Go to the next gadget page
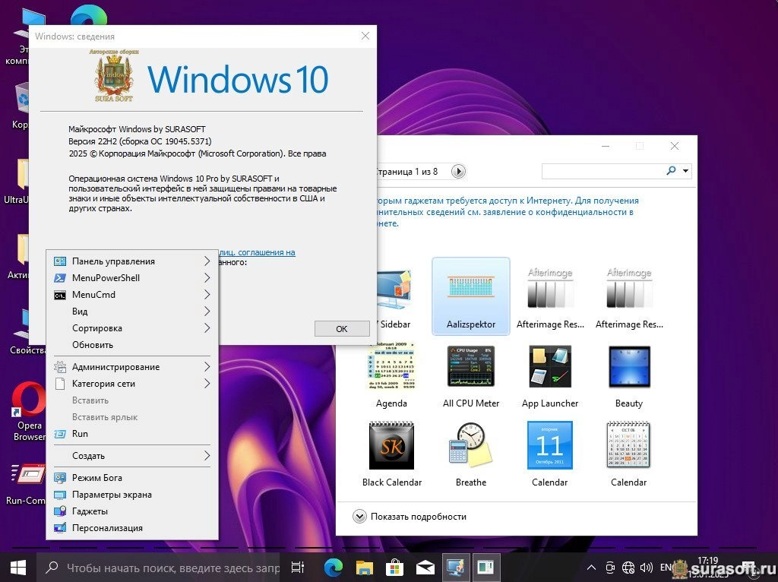 click(458, 172)
